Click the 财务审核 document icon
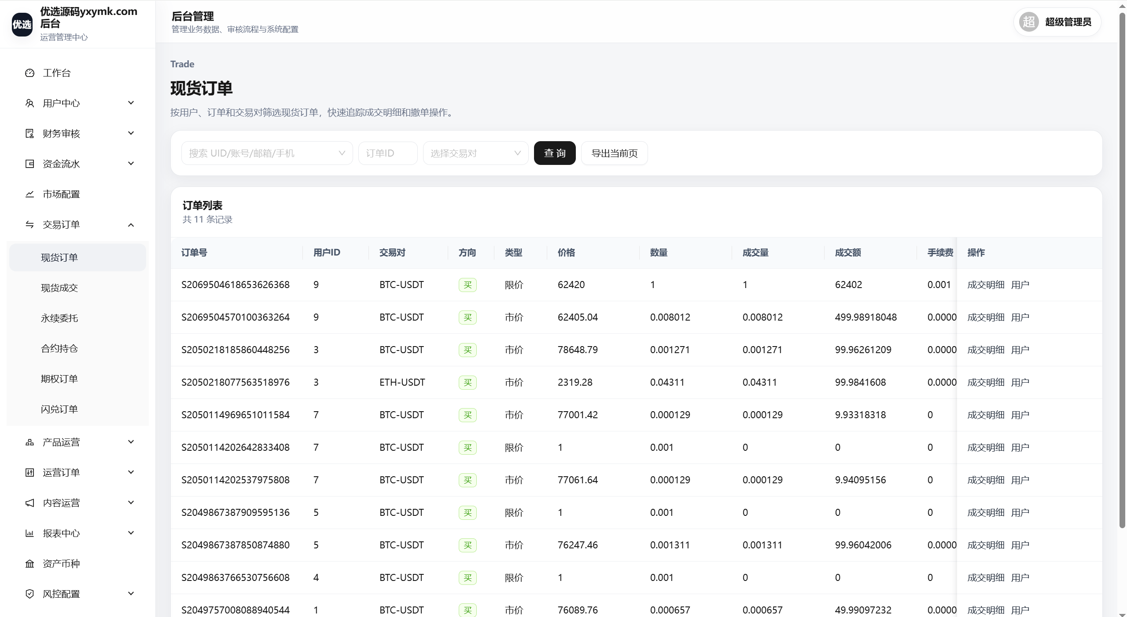 pos(29,134)
